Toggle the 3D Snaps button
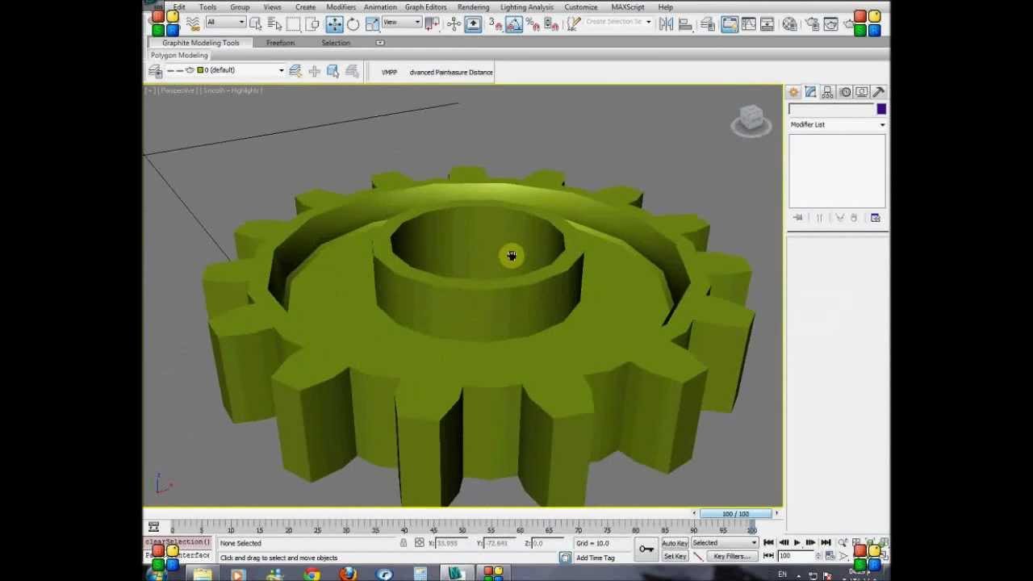 (x=494, y=24)
